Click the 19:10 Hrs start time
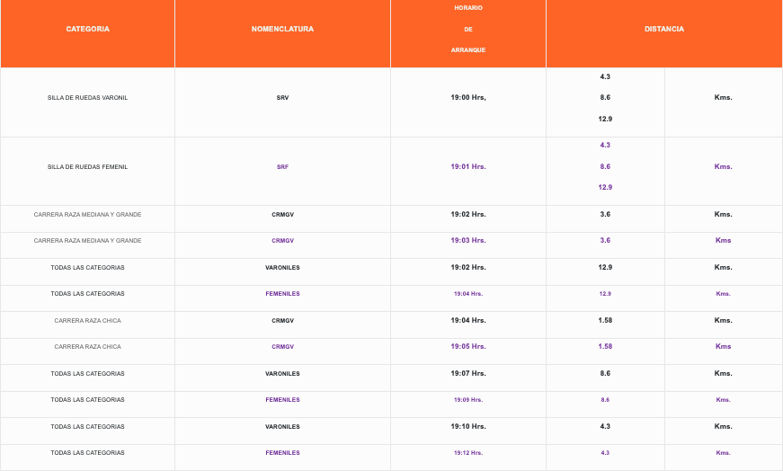 coord(467,426)
